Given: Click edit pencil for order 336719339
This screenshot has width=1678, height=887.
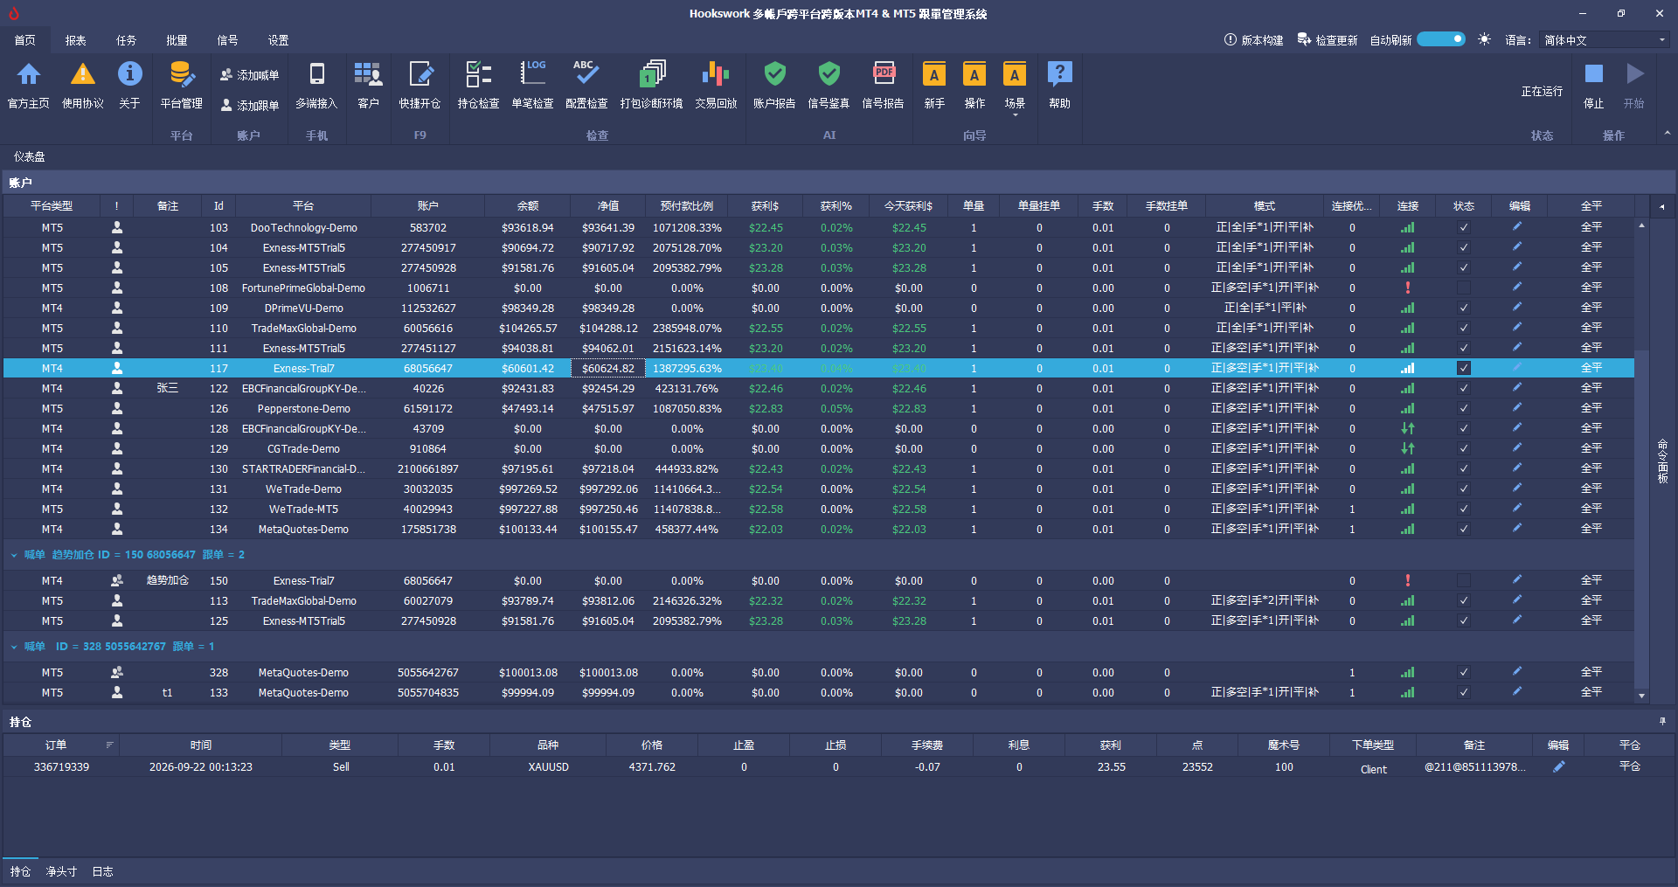Looking at the screenshot, I should coord(1558,766).
